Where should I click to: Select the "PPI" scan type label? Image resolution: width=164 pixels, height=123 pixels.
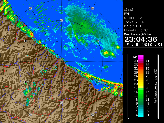point(127,14)
